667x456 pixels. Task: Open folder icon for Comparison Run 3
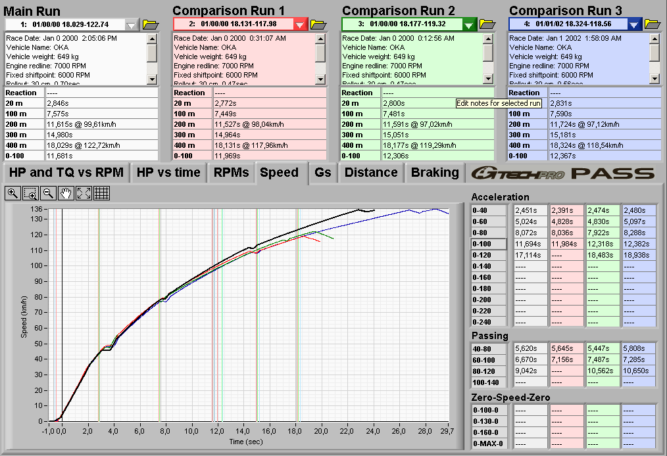[x=653, y=24]
